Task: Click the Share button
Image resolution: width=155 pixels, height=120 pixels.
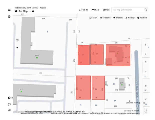Action: click(x=95, y=10)
